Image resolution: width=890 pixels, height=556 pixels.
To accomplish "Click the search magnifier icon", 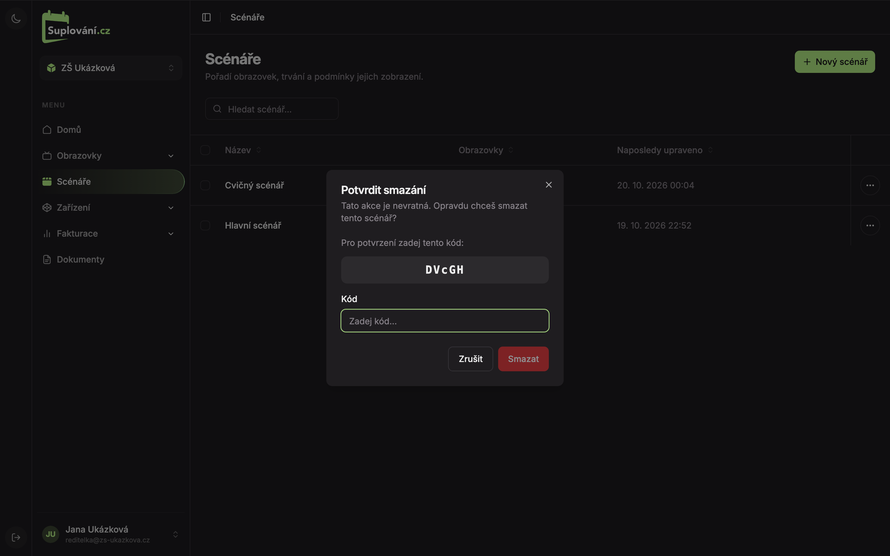I will point(217,109).
